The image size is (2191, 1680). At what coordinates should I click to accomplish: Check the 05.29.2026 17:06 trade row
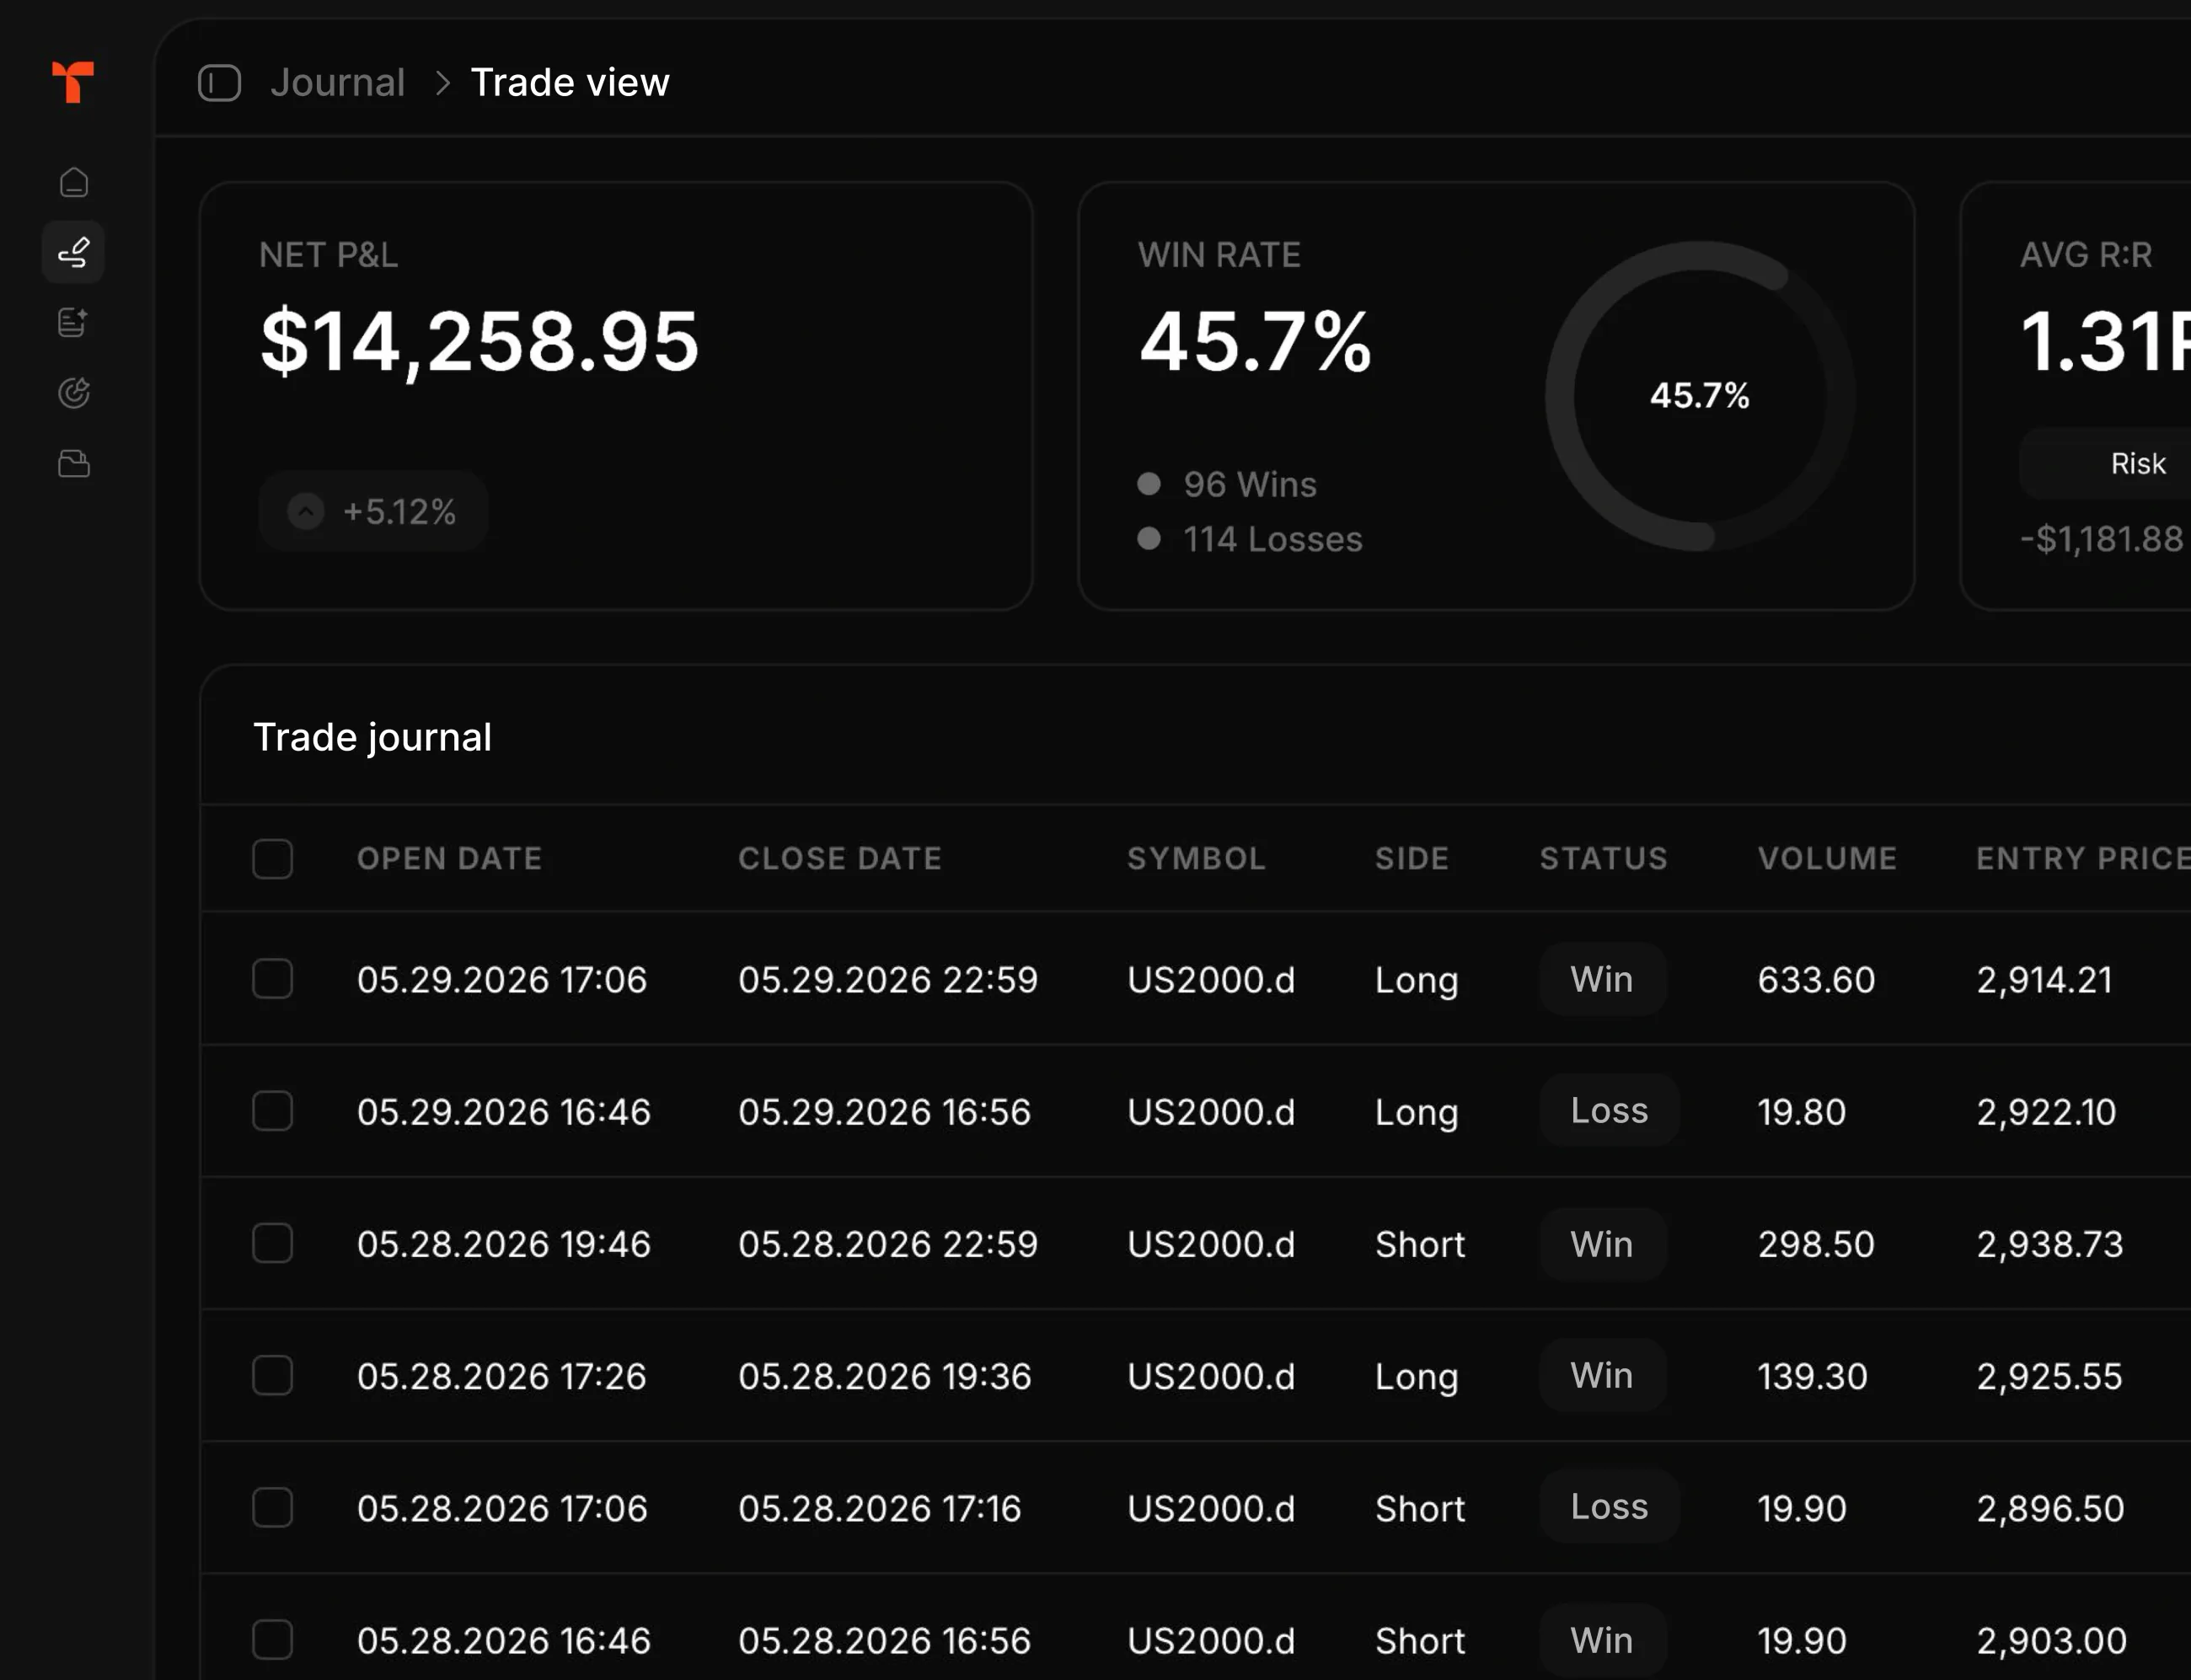(273, 979)
